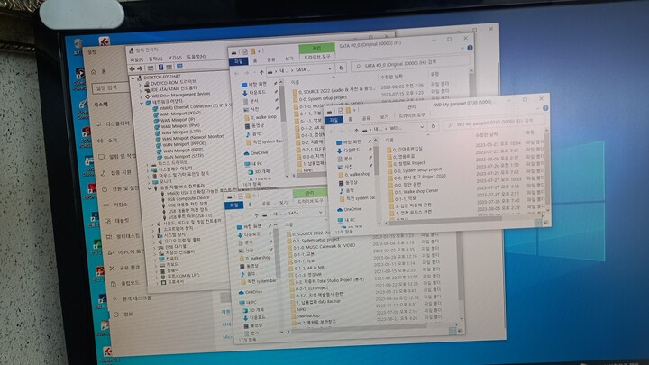Click blue help icon in top SATA window

470,48
